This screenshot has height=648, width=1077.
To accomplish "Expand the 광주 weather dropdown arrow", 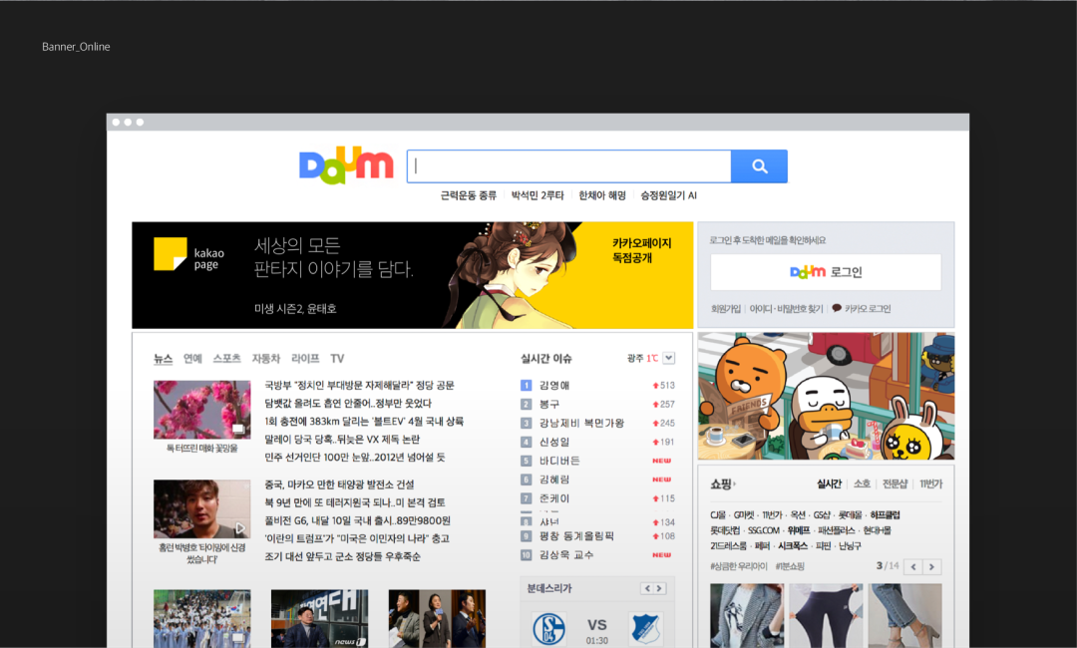I will (668, 358).
